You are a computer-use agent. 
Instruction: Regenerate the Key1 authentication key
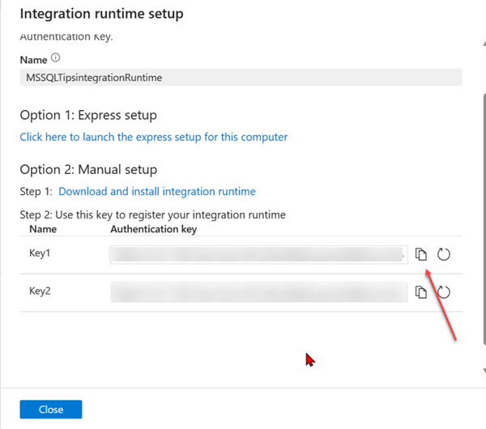pyautogui.click(x=444, y=254)
